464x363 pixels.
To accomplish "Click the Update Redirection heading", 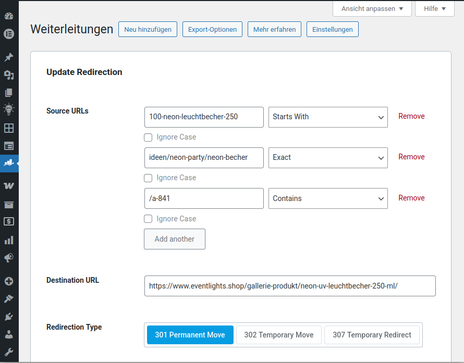I will tap(84, 72).
